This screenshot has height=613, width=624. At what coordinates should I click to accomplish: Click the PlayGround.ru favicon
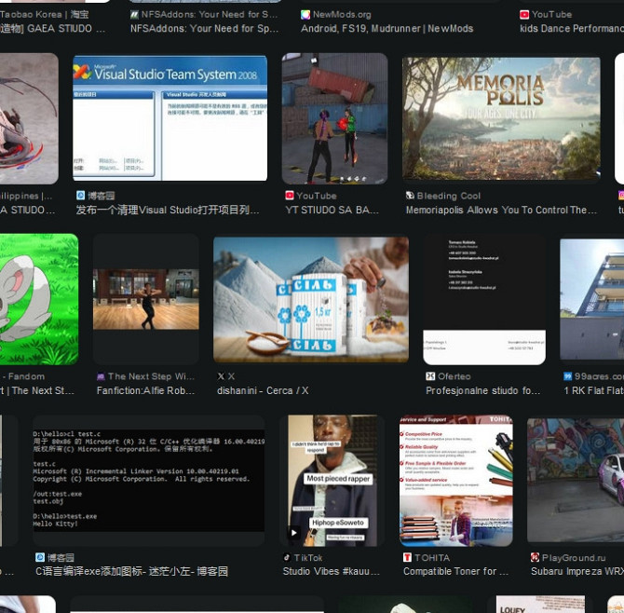coord(535,557)
